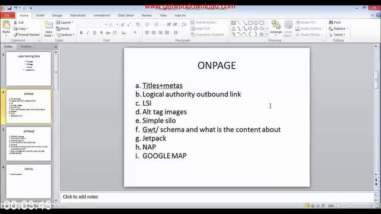Toggle Align Text Right
This screenshot has width=381, height=214.
pyautogui.click(x=160, y=33)
